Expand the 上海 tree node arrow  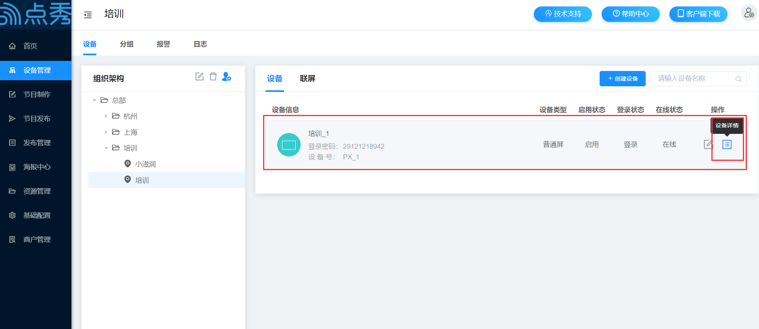point(106,132)
